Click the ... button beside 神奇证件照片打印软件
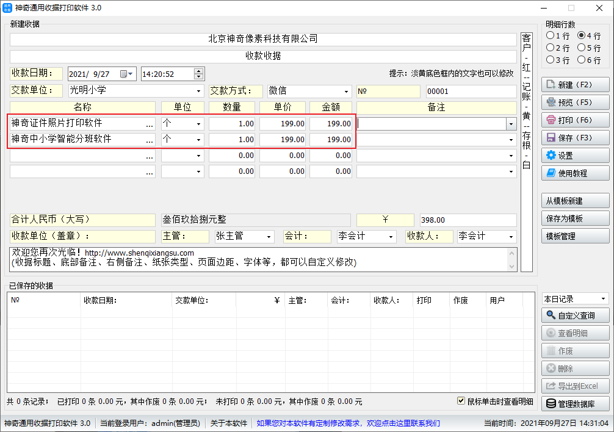Image resolution: width=614 pixels, height=432 pixels. [x=150, y=124]
